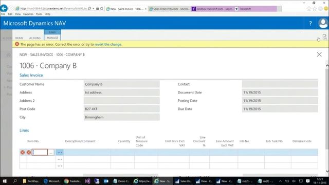Open browser favorites star icon

click(315, 9)
